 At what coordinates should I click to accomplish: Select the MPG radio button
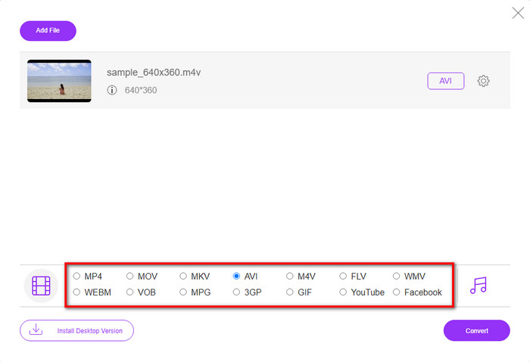(x=183, y=292)
